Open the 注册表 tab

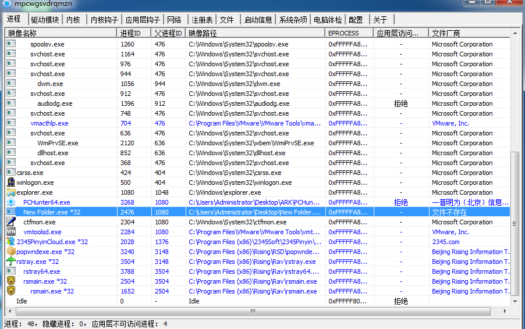pyautogui.click(x=202, y=20)
